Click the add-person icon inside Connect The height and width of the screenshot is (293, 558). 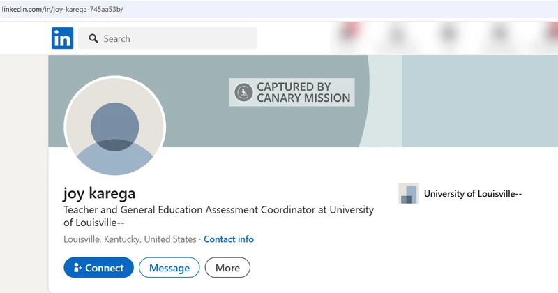pyautogui.click(x=77, y=268)
